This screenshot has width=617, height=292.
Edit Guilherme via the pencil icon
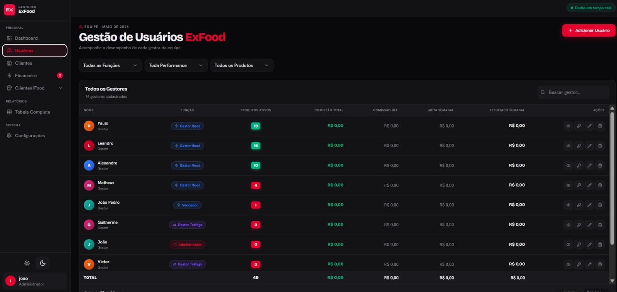pyautogui.click(x=589, y=225)
